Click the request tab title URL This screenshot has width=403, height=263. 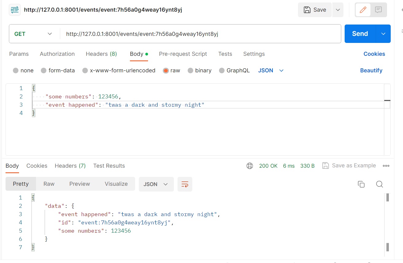[x=103, y=10]
